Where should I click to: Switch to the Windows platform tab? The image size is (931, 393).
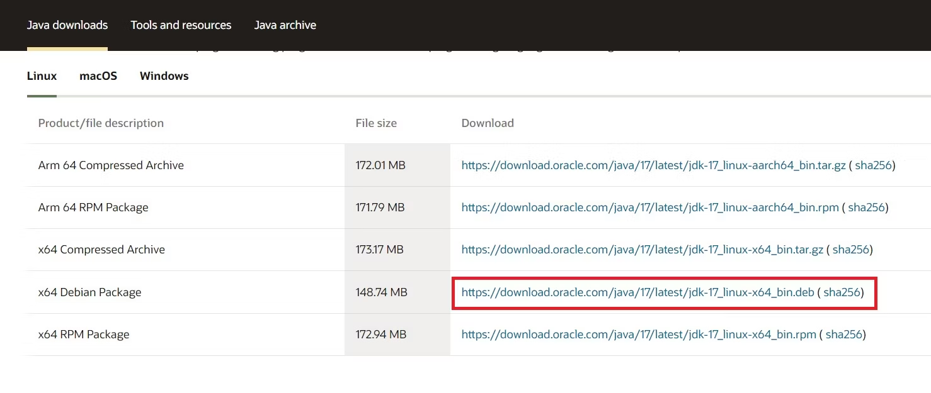click(x=164, y=76)
